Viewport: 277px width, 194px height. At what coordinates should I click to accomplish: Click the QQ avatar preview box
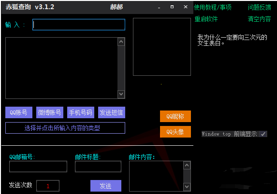162,47
